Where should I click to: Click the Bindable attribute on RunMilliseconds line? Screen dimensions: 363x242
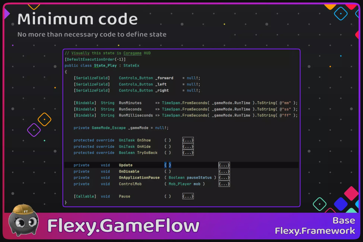click(85, 115)
